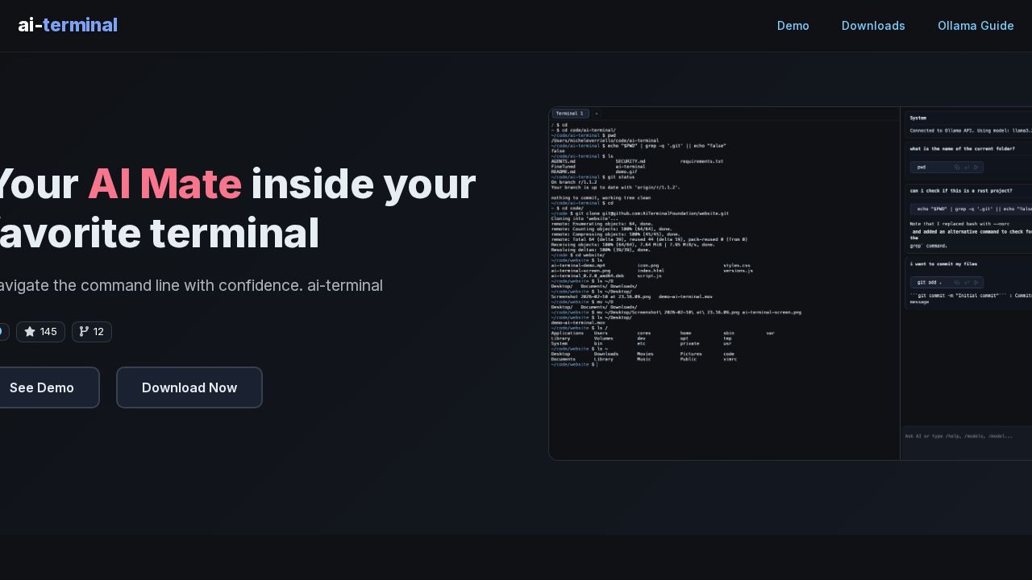Open the terminal app screenshot preview
1032x580 pixels.
click(x=790, y=284)
